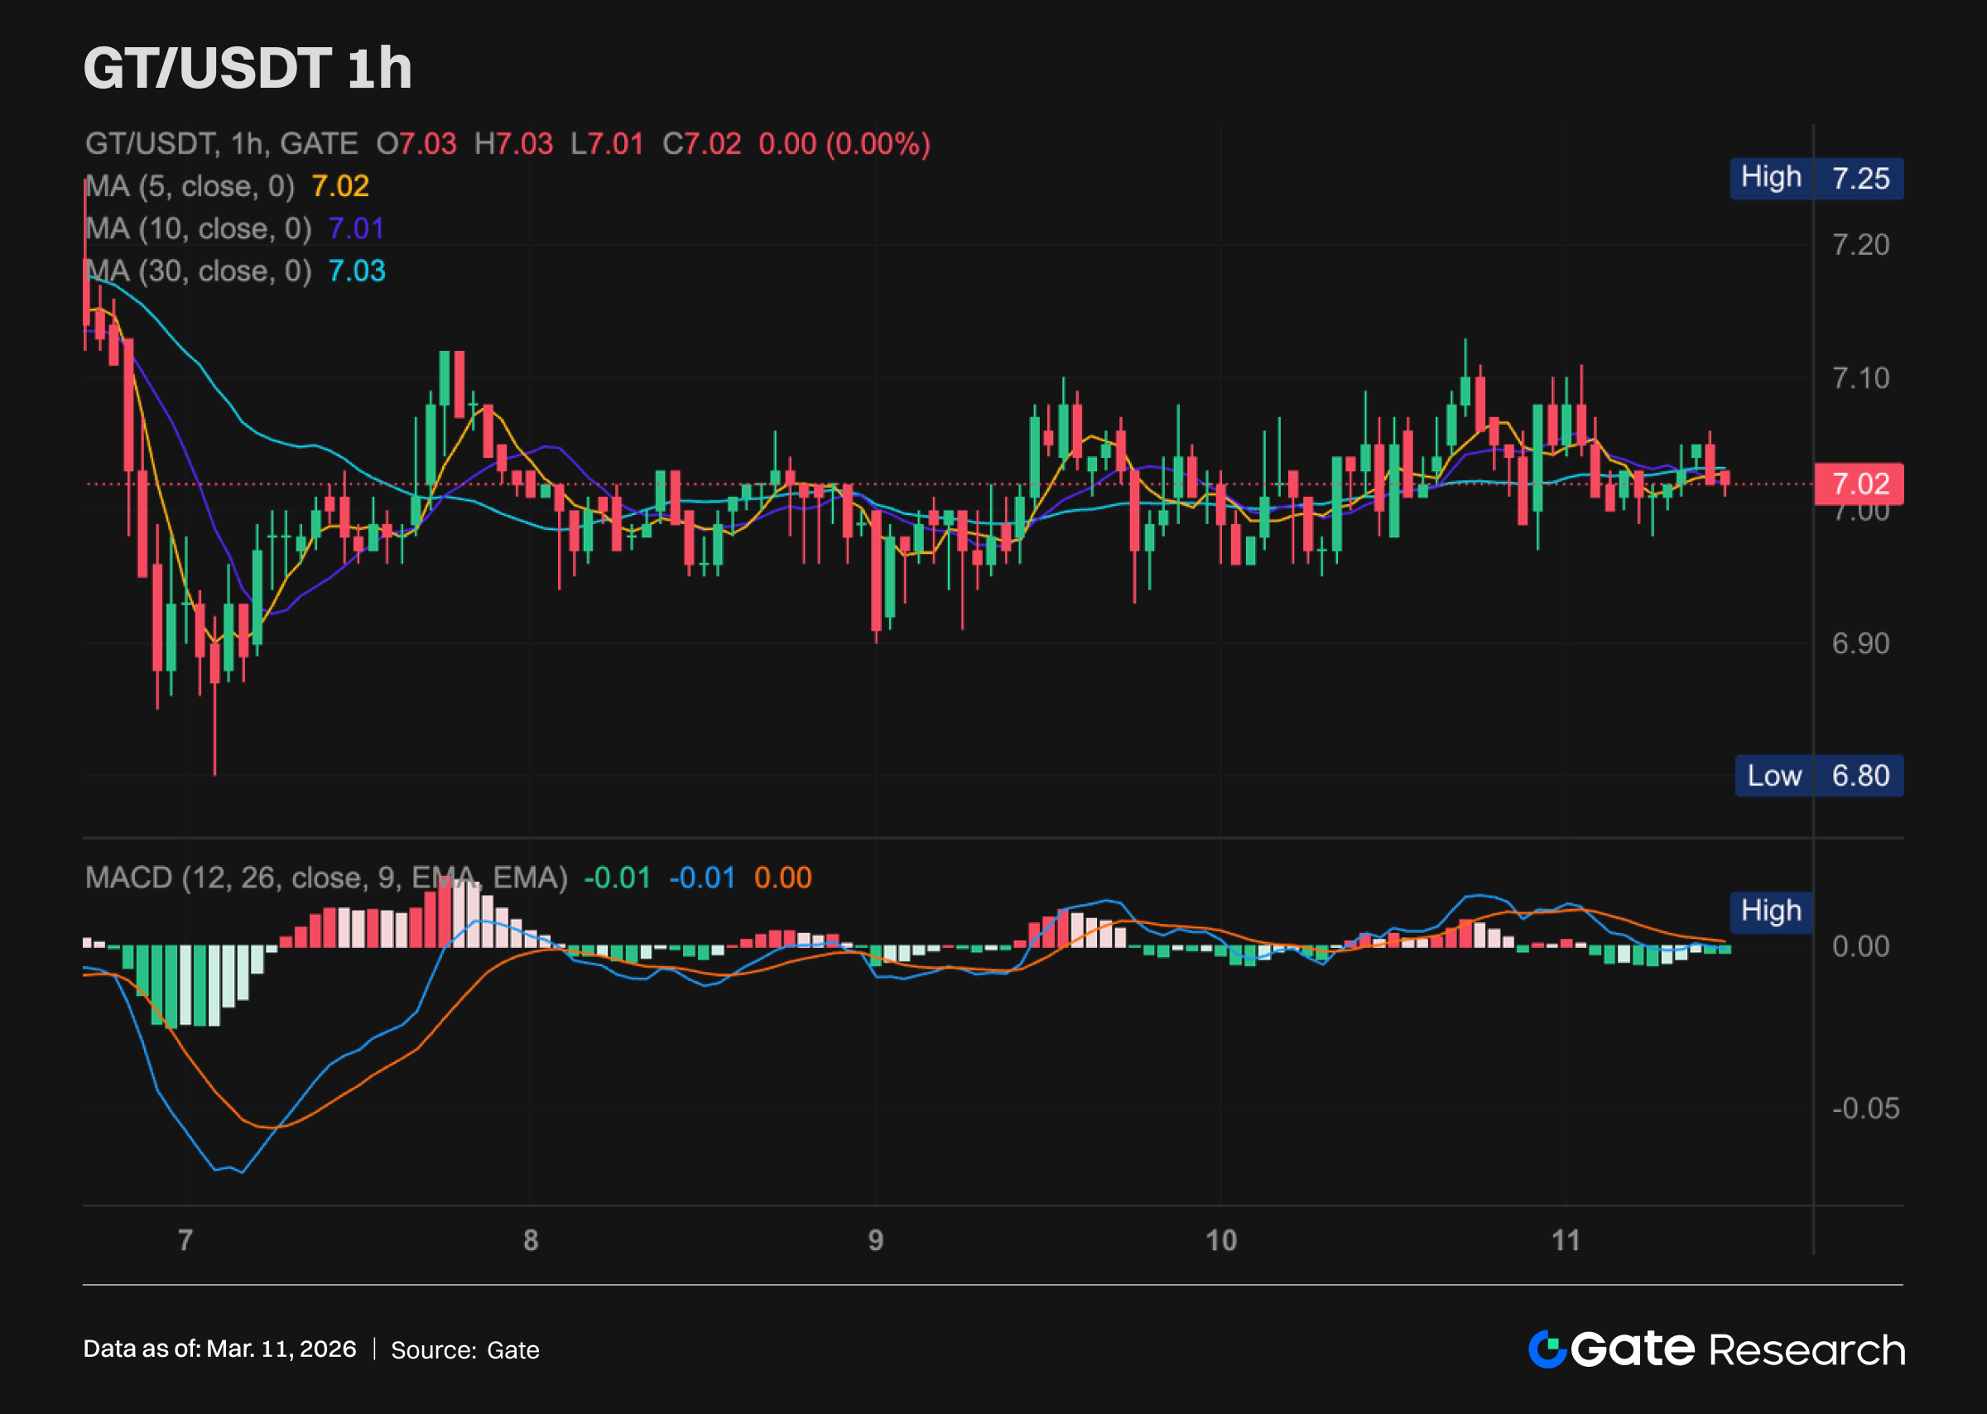Image resolution: width=1987 pixels, height=1414 pixels.
Task: Click the GT/USDT, 1h, GATE symbol legend
Action: tap(221, 144)
